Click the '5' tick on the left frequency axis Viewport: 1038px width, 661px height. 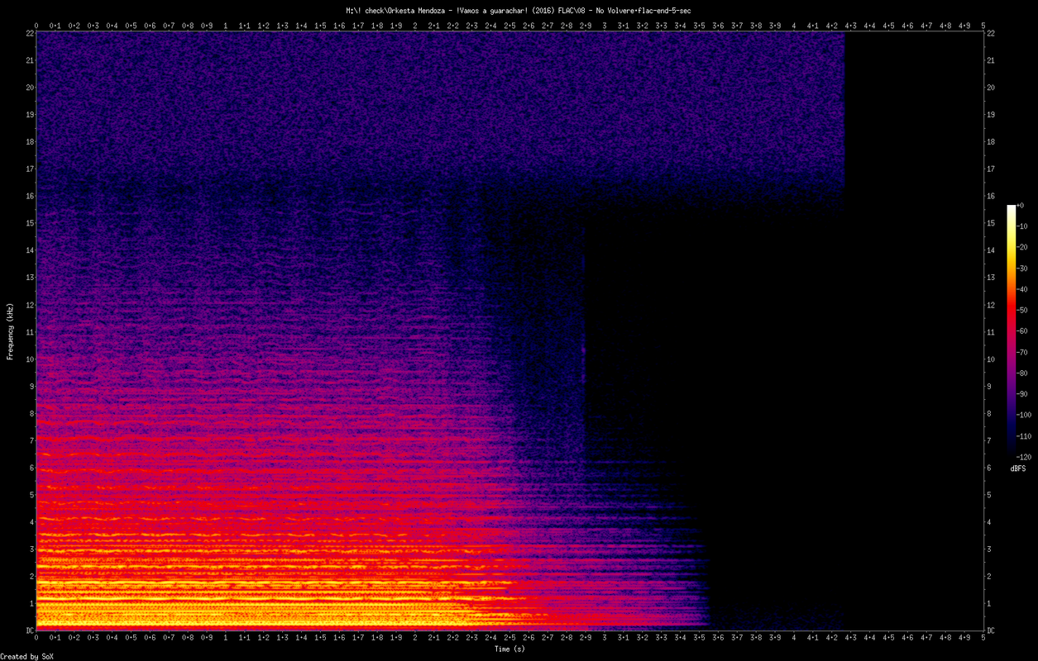click(x=31, y=494)
